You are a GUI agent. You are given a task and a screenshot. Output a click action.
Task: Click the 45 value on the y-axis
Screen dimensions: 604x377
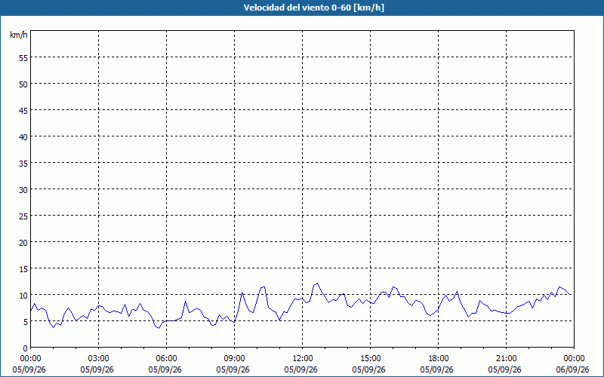click(23, 111)
